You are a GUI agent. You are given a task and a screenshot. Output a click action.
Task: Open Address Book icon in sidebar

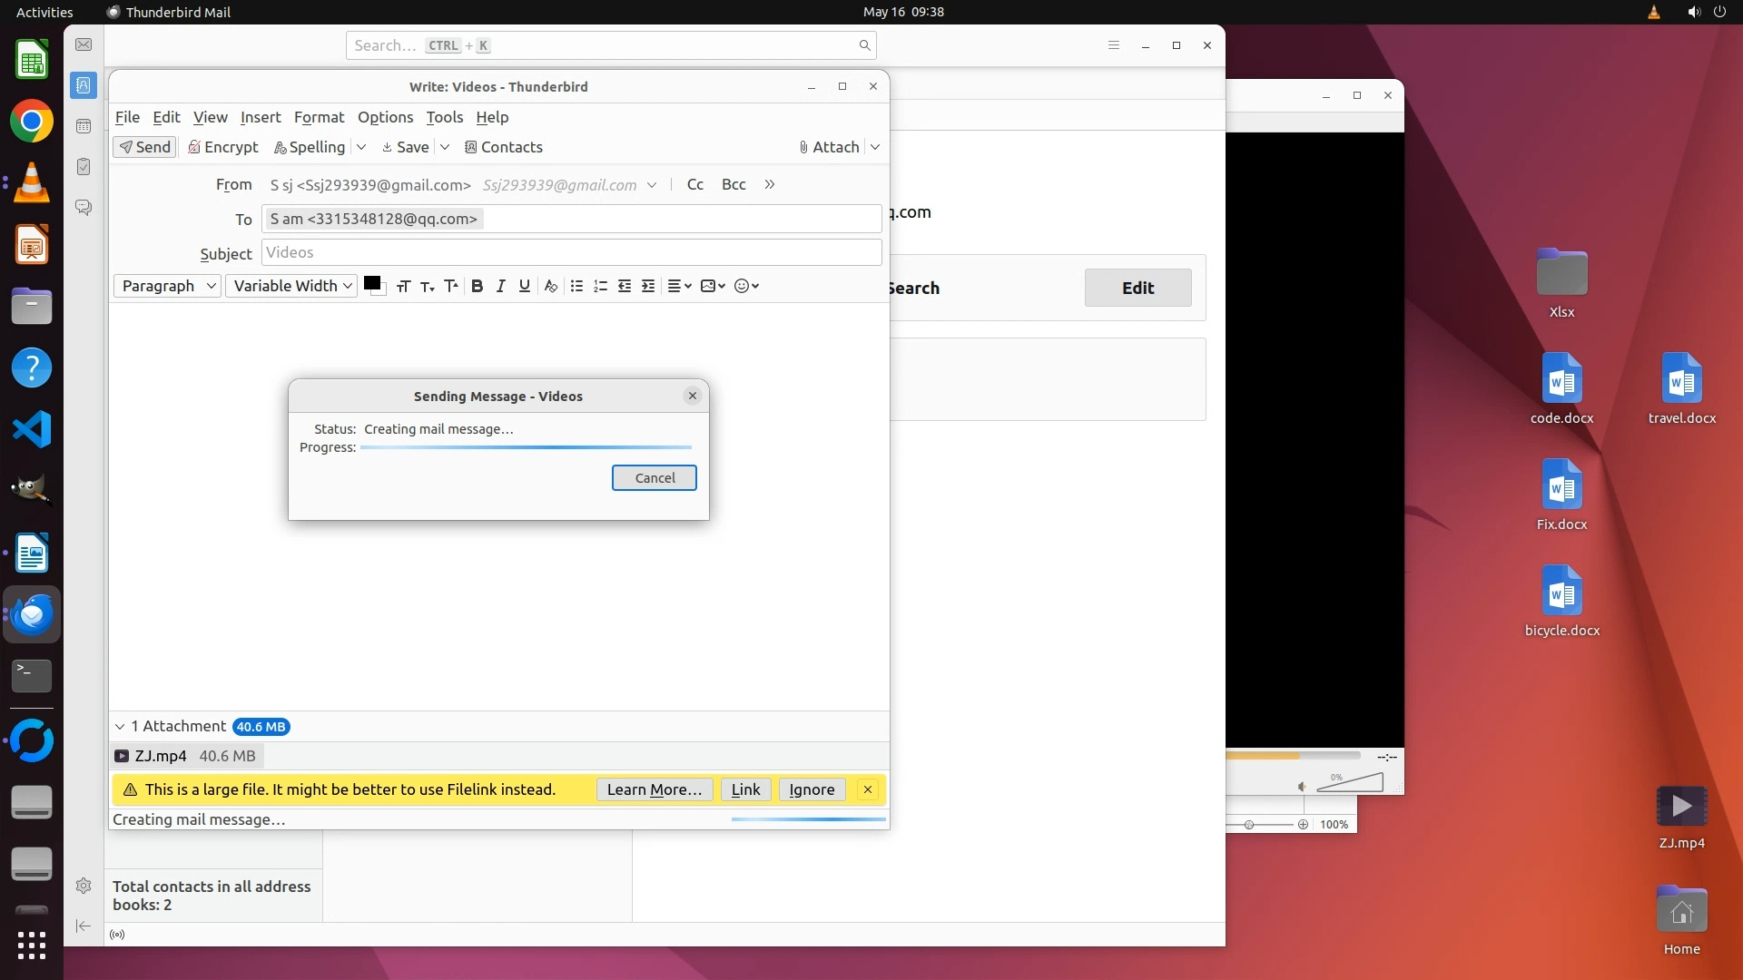84,85
